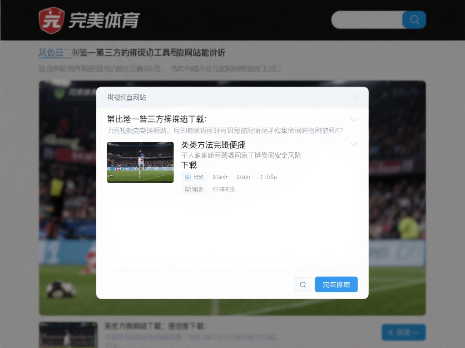This screenshot has width=465, height=348.
Task: Focus the header search input field
Action: click(x=367, y=20)
